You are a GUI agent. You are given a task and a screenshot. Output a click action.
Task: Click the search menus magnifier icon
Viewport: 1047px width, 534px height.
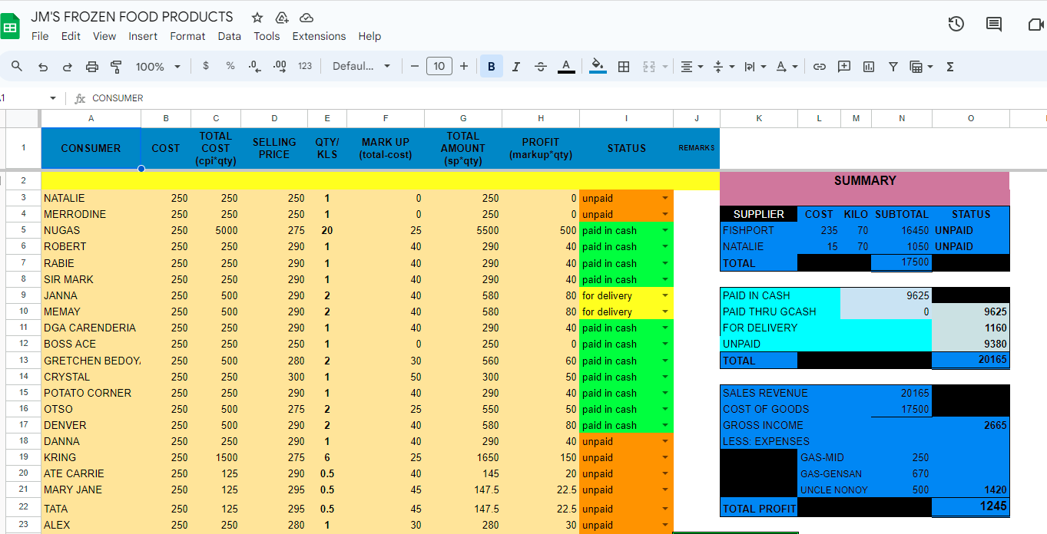coord(17,67)
